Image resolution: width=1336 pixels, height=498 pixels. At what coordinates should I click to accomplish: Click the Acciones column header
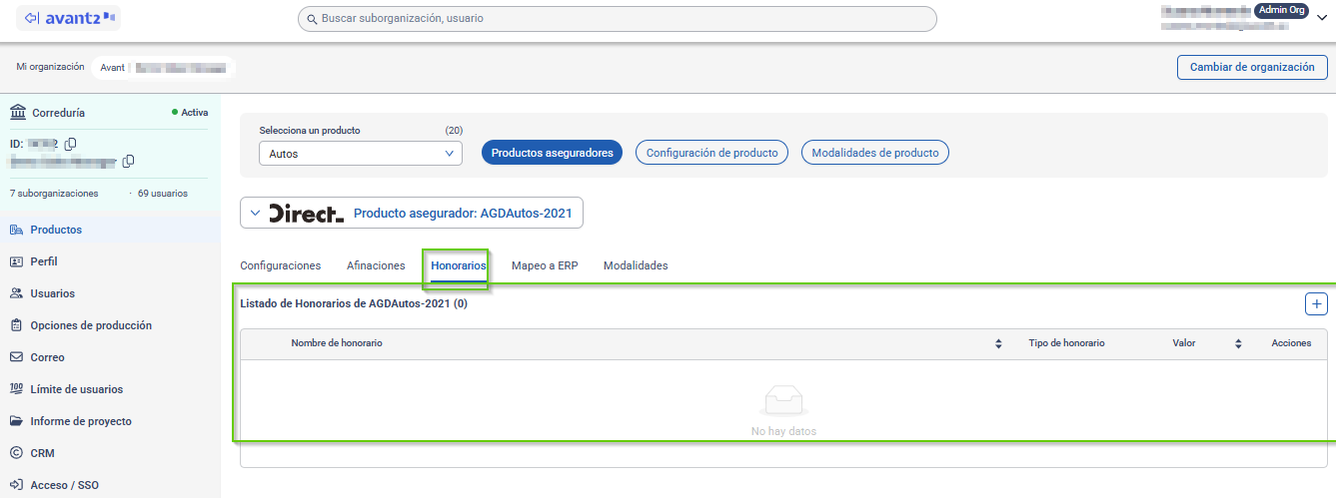(x=1291, y=343)
